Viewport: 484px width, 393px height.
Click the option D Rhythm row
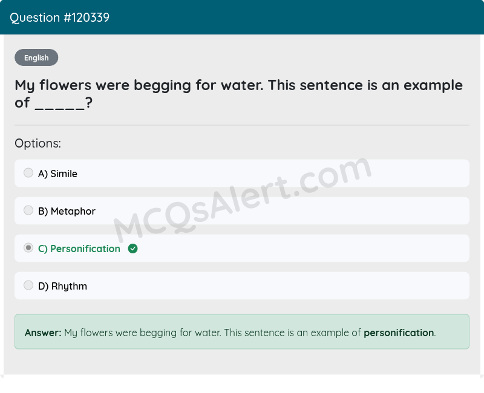(x=242, y=285)
